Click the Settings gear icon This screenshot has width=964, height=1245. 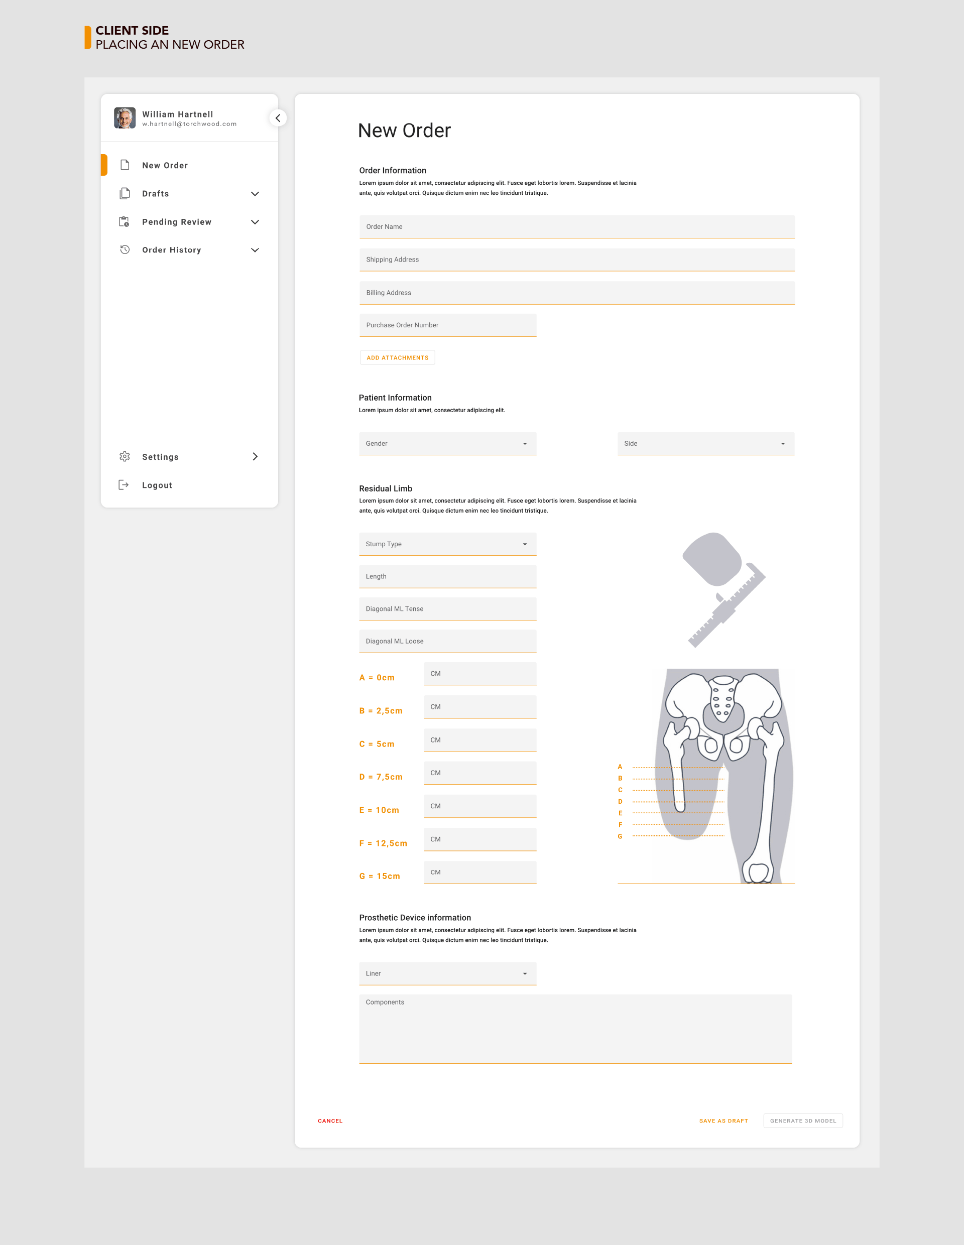click(125, 457)
